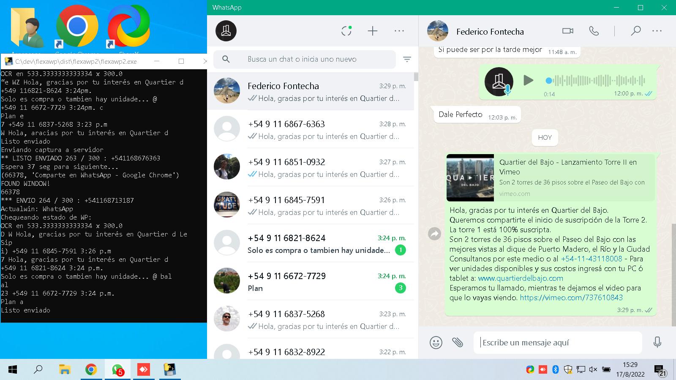Viewport: 676px width, 380px height.
Task: Click Federico Fontecha name in chat header
Action: coord(490,32)
